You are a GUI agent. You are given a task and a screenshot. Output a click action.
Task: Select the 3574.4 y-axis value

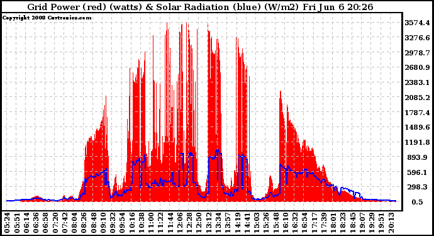[x=417, y=23]
